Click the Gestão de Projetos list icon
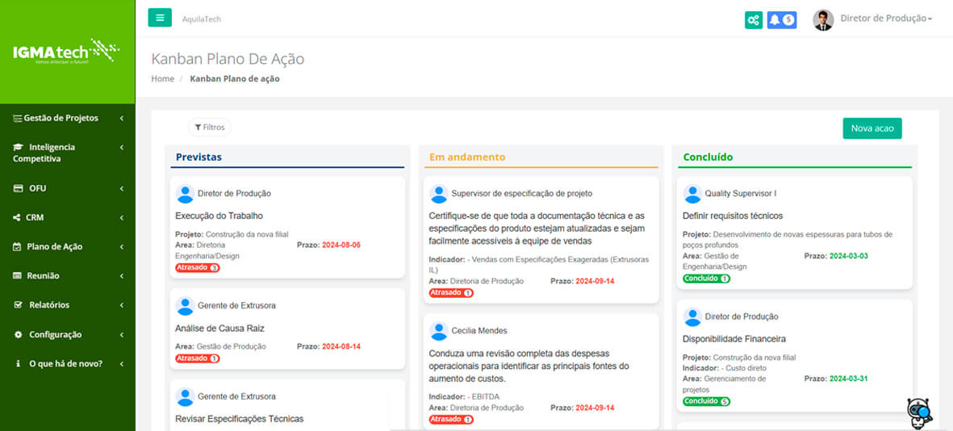The width and height of the screenshot is (953, 431). point(18,119)
